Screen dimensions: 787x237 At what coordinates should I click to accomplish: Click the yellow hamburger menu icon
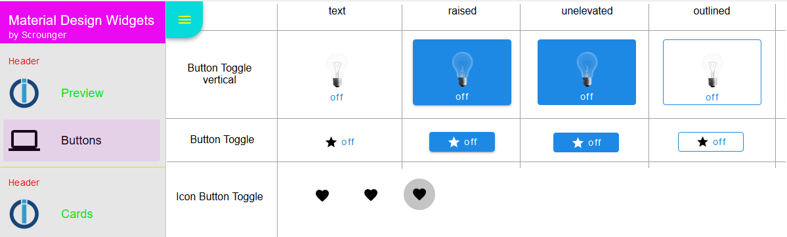[x=184, y=20]
